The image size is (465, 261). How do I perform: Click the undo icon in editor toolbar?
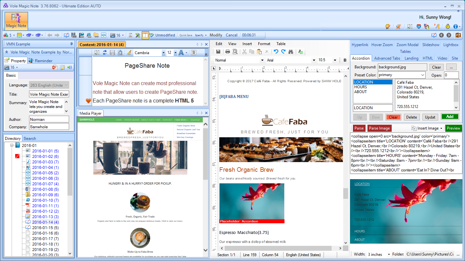[276, 52]
